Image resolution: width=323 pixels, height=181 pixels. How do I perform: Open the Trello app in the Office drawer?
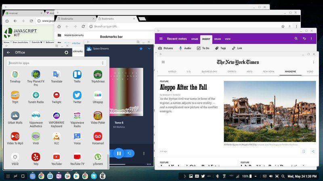pyautogui.click(x=77, y=75)
